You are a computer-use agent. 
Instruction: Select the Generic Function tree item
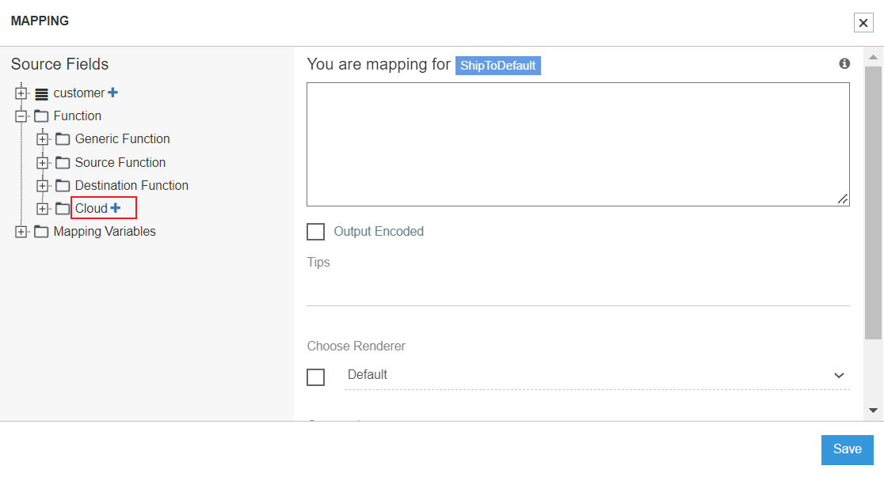pyautogui.click(x=122, y=139)
